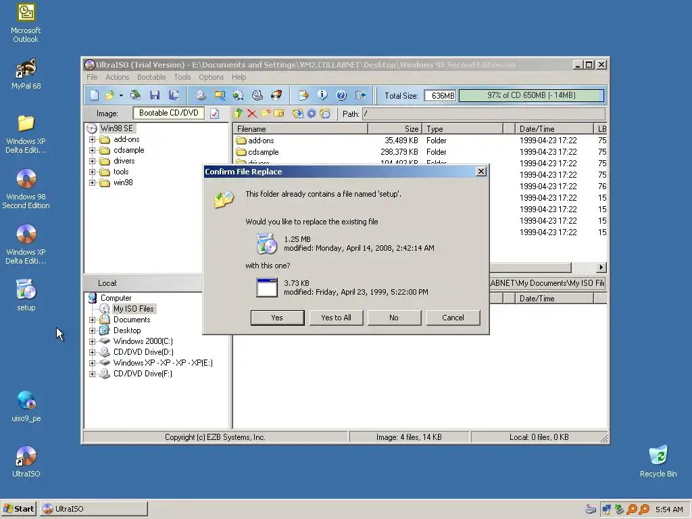
Task: Click the Open CD/DVD toolbar icon
Action: 136,95
